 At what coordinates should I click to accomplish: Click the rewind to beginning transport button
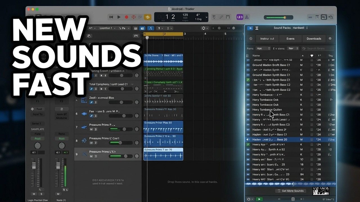coord(111,17)
